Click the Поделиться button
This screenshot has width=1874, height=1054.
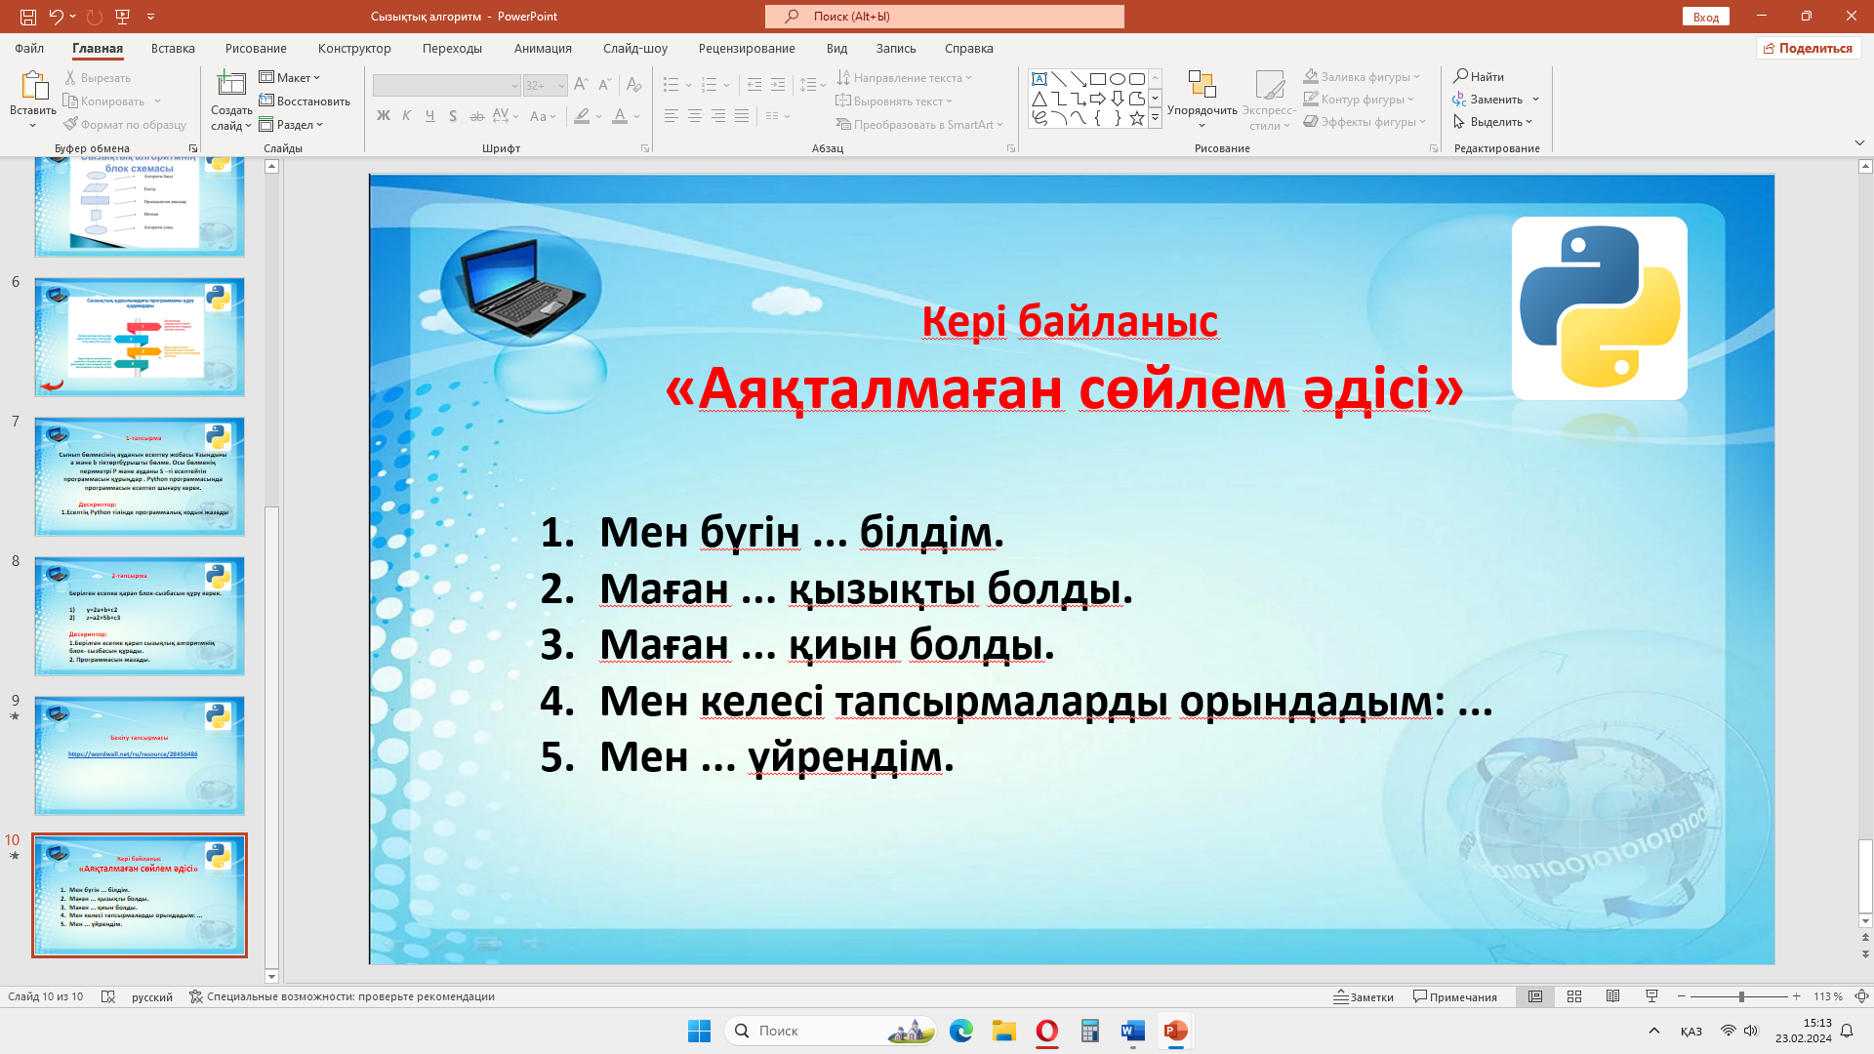click(1808, 48)
